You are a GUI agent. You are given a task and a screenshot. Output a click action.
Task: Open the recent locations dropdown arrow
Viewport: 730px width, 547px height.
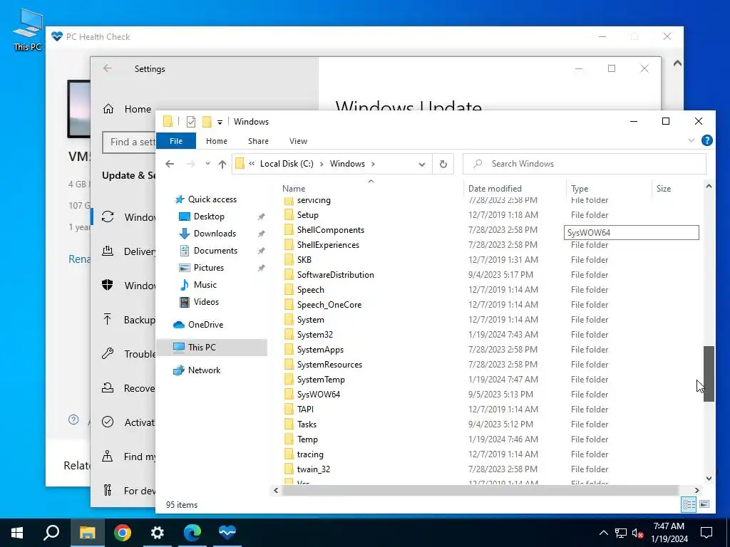click(x=207, y=164)
